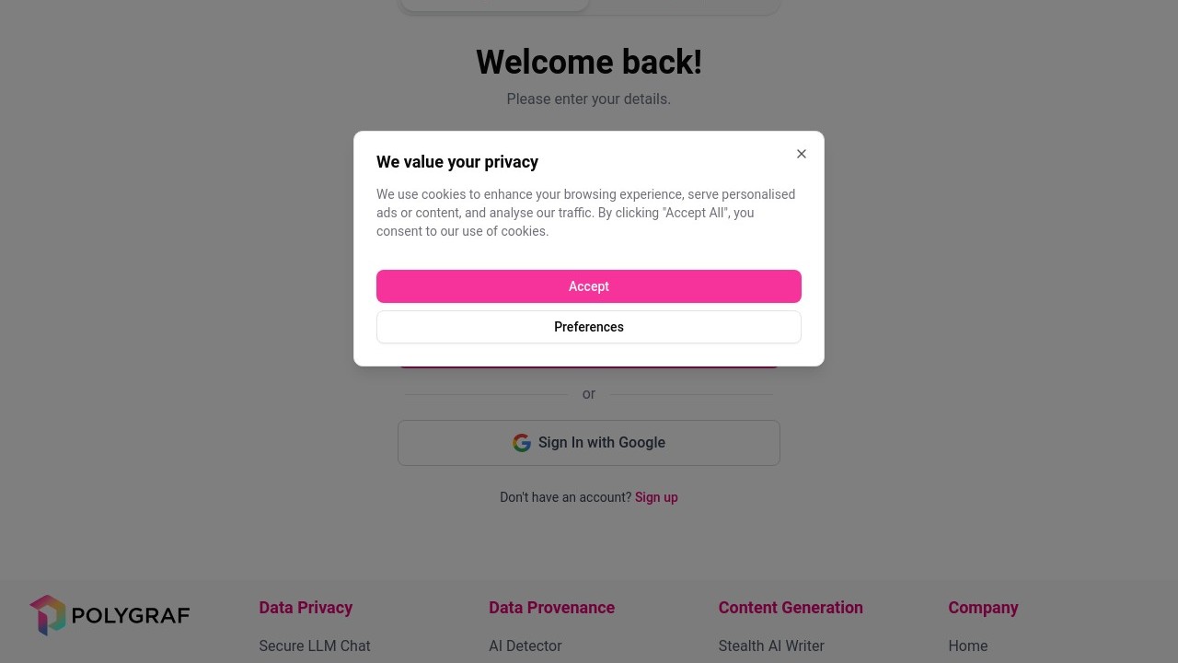This screenshot has width=1178, height=663.
Task: Click the Google logo icon
Action: point(522,443)
